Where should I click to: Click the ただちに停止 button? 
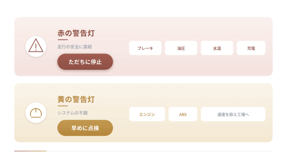coord(85,62)
